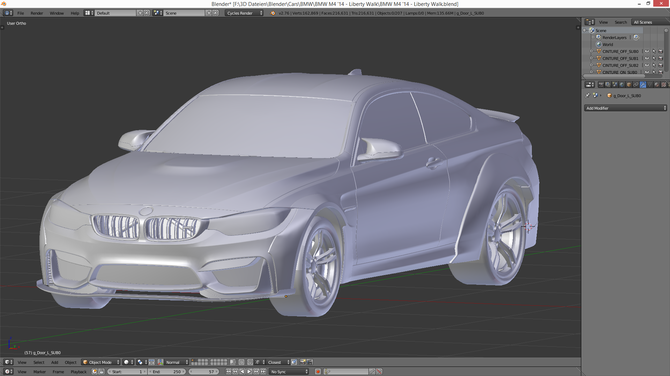
Task: Delete the active scene with X button
Action: tap(215, 13)
